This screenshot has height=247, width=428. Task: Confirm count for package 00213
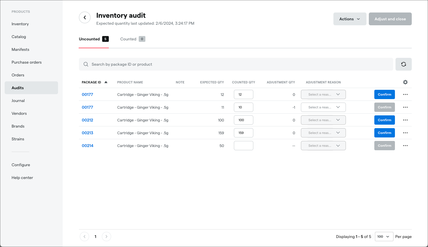click(384, 133)
